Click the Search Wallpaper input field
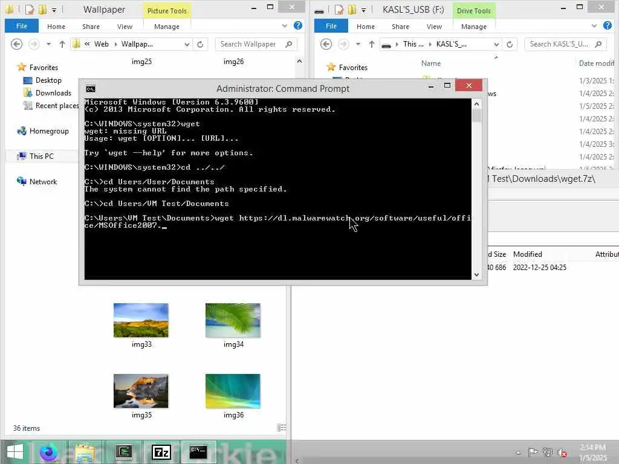The height and width of the screenshot is (464, 619). [x=251, y=44]
